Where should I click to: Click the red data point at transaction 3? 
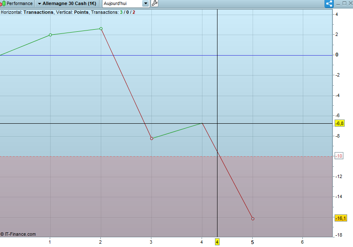151,139
